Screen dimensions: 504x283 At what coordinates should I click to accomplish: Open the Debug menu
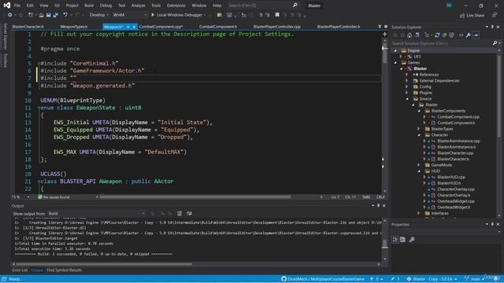click(106, 6)
